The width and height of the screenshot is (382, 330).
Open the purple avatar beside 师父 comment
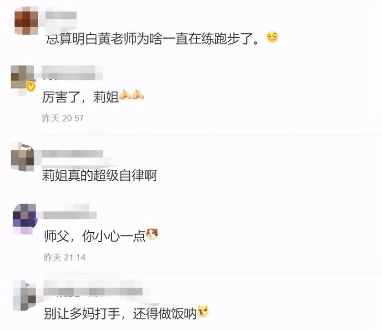click(24, 219)
